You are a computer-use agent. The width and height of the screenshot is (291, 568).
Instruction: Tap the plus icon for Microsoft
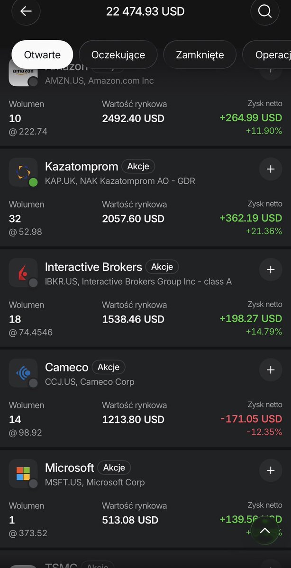(x=271, y=470)
